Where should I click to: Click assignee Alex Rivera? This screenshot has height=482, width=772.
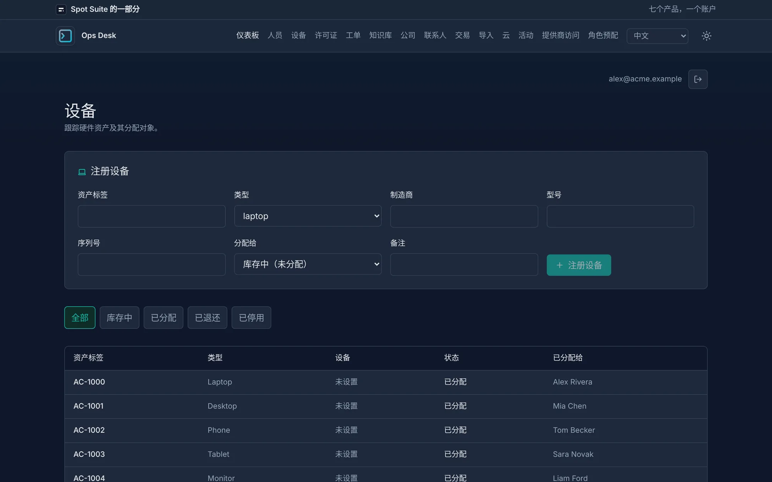coord(572,382)
